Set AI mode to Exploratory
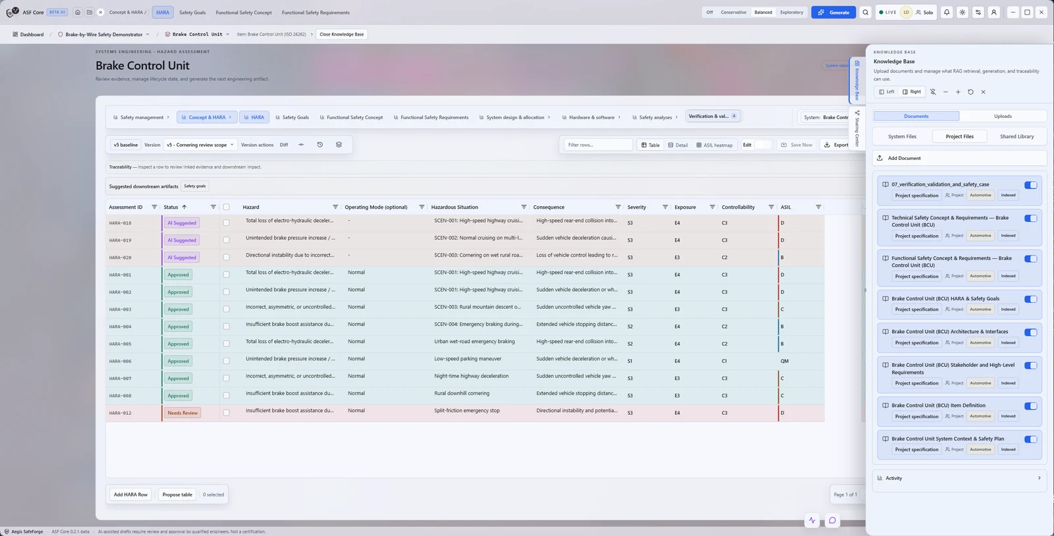Image resolution: width=1054 pixels, height=536 pixels. (791, 13)
